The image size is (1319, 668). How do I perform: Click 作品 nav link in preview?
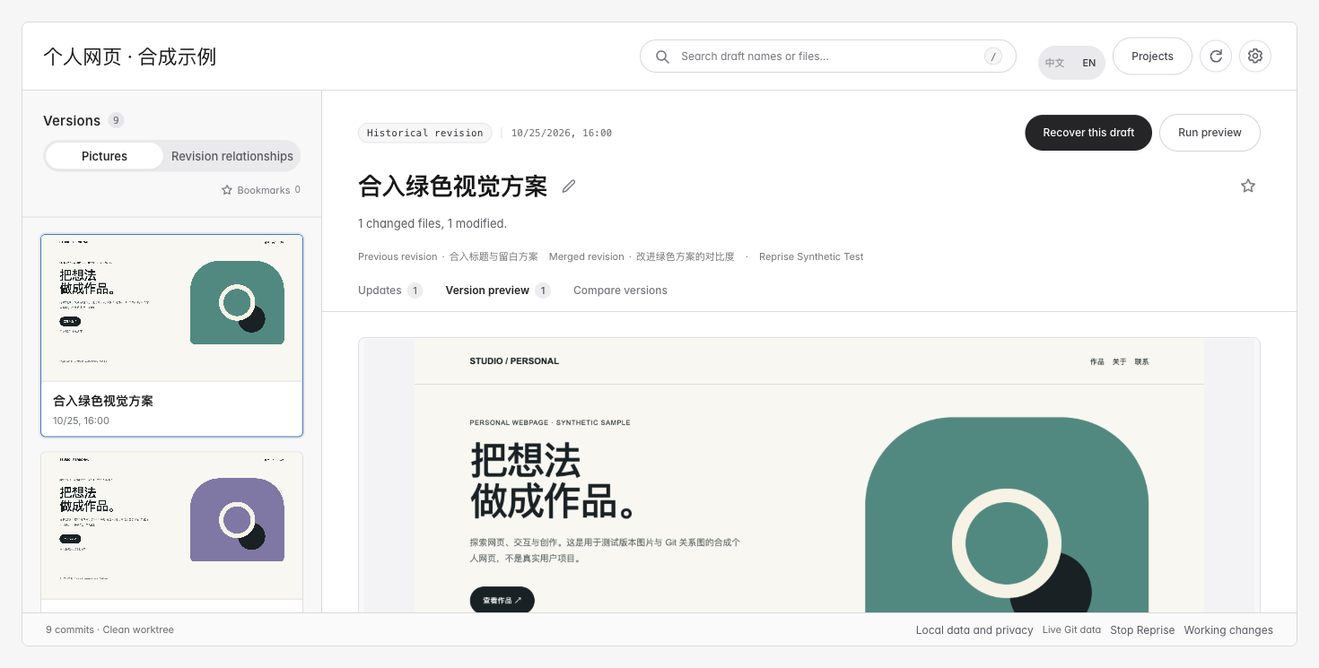point(1097,362)
